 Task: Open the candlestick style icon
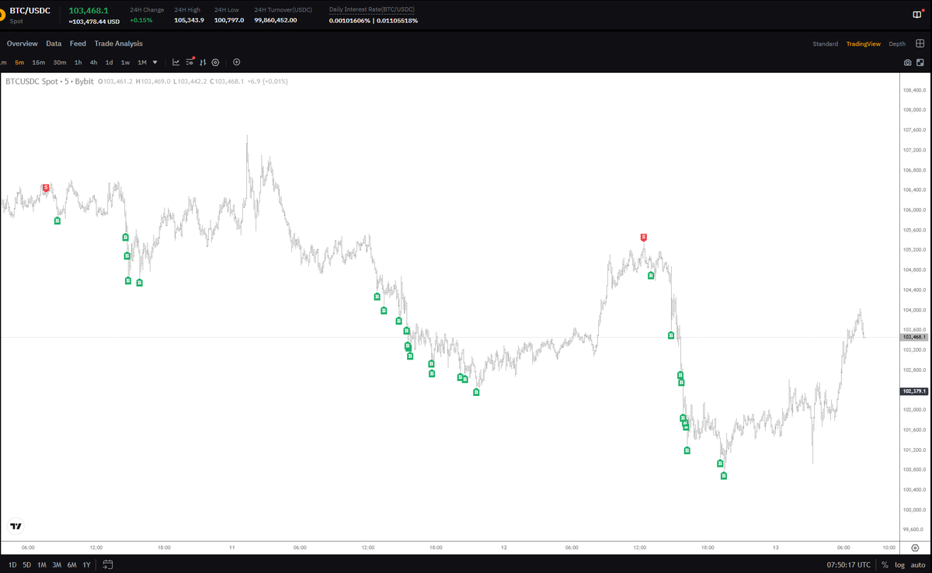tap(202, 62)
